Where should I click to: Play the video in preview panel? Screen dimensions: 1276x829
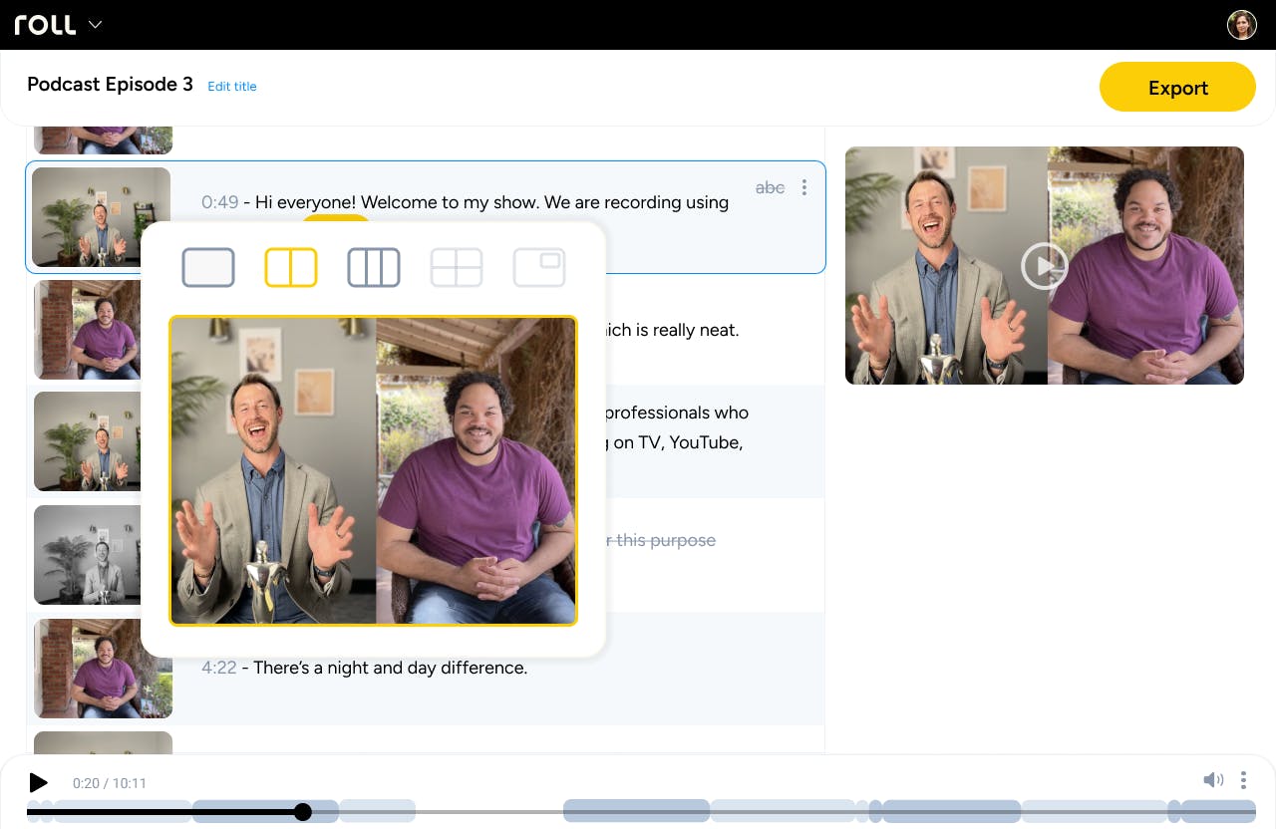coord(1044,266)
